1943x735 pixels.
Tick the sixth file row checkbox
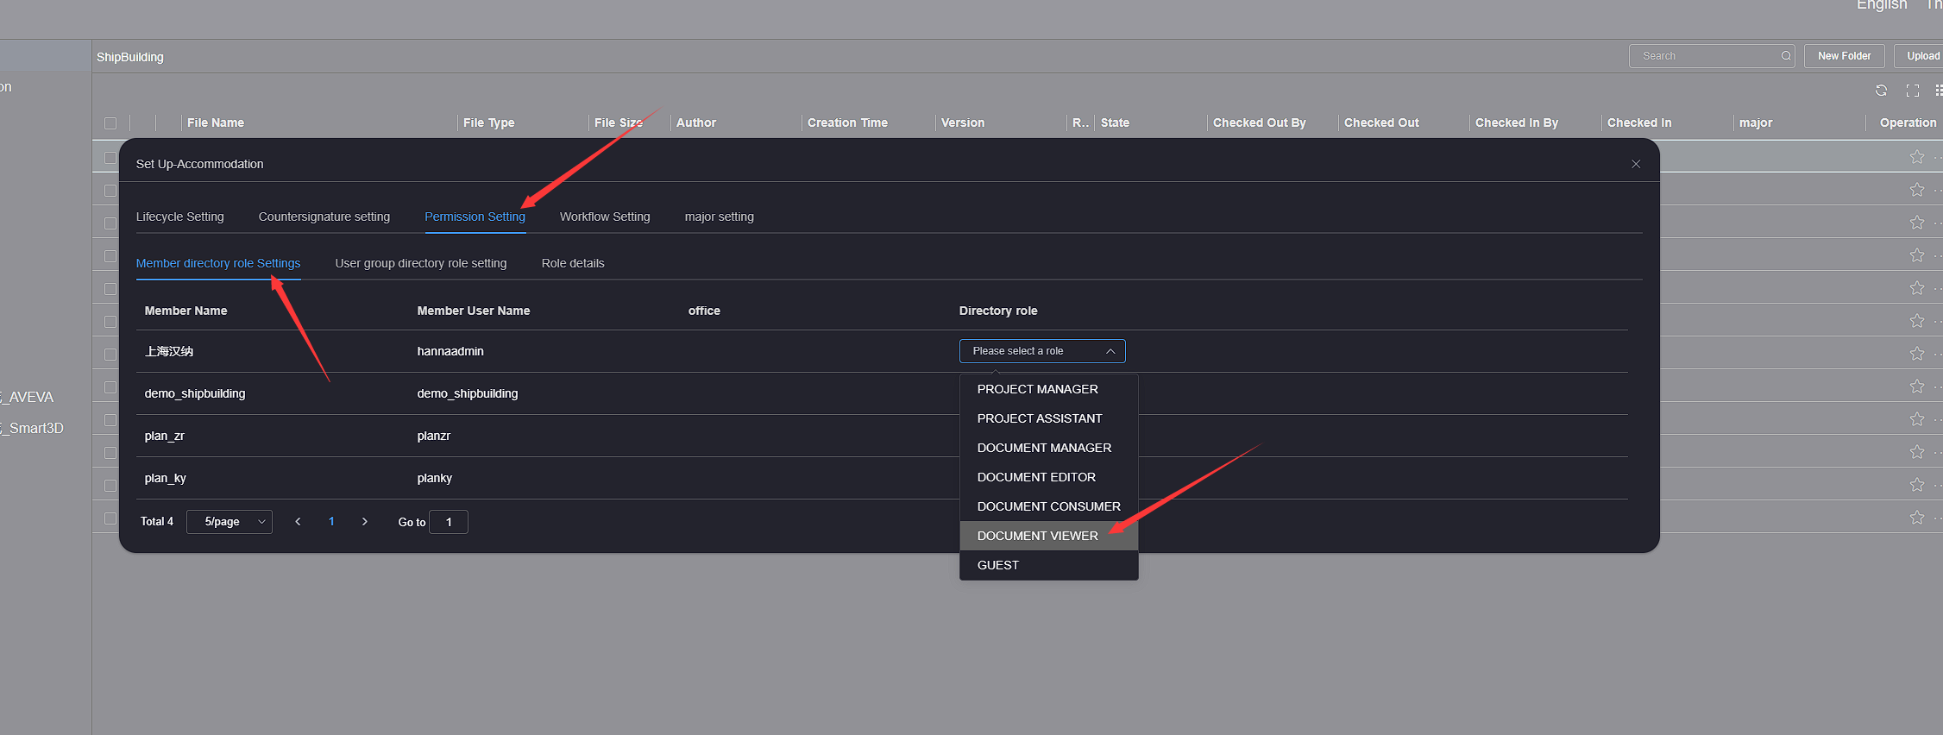(x=110, y=322)
